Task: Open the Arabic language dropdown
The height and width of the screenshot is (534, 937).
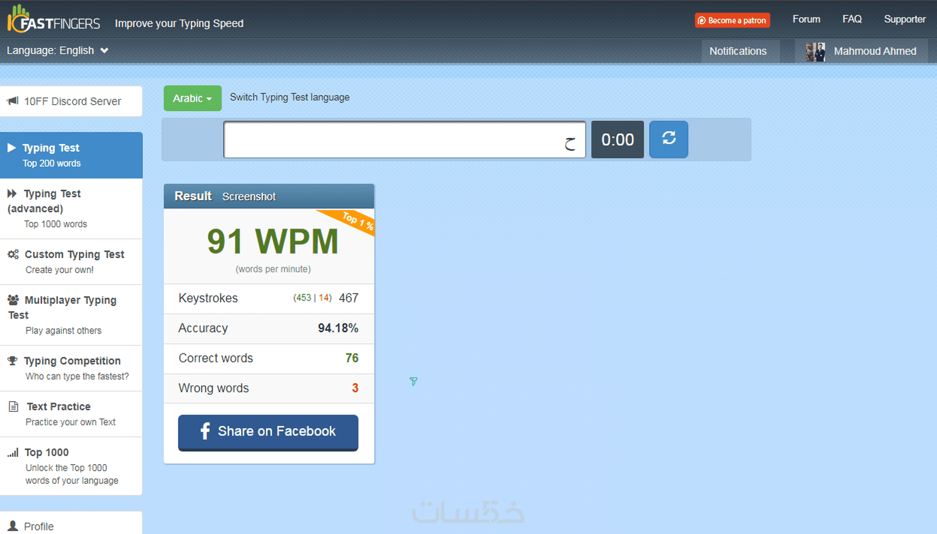Action: coord(192,99)
